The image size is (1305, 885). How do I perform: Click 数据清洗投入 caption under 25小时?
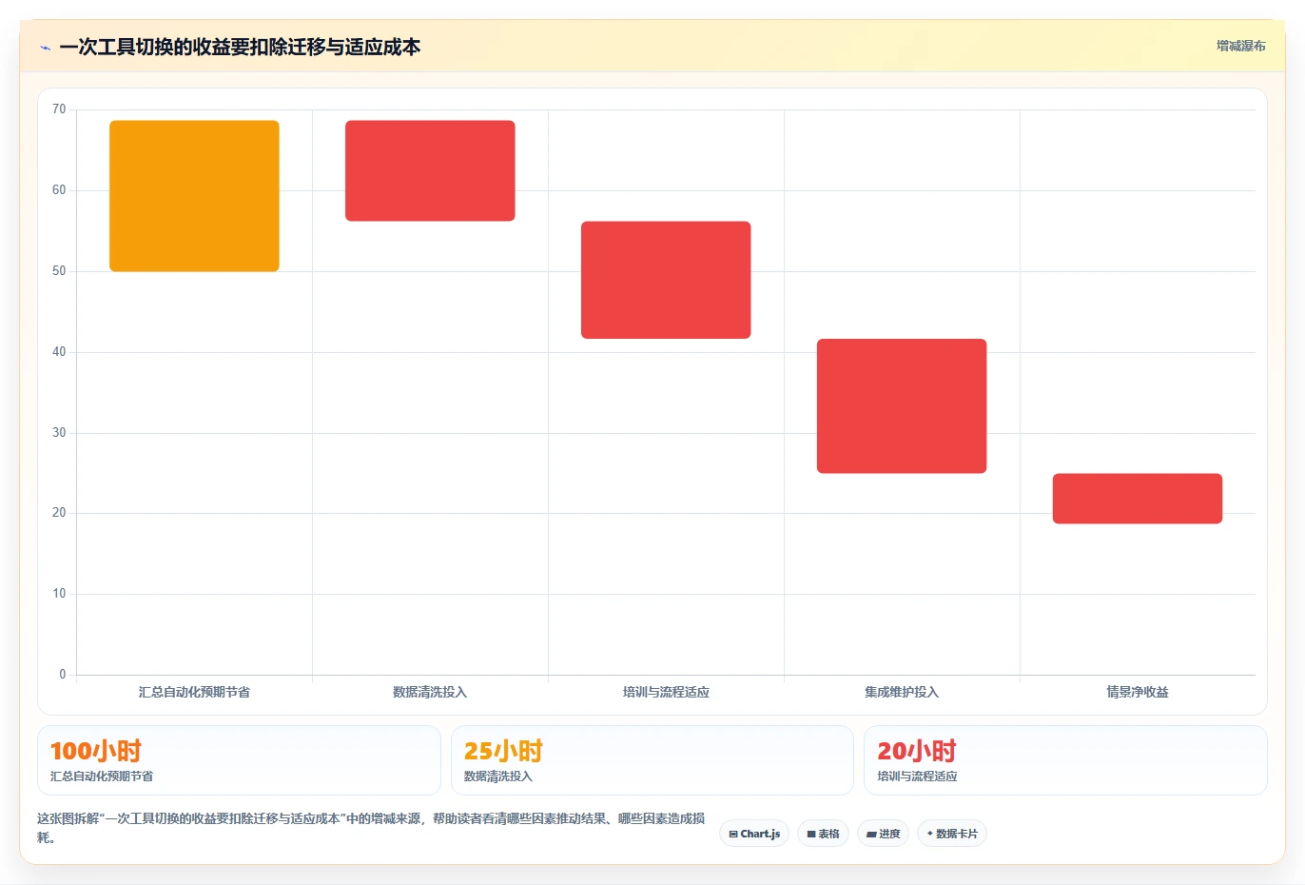(497, 777)
